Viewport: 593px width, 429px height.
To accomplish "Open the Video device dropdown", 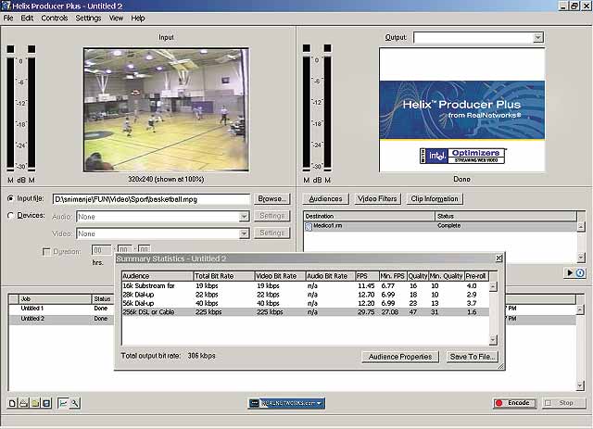I will (244, 233).
